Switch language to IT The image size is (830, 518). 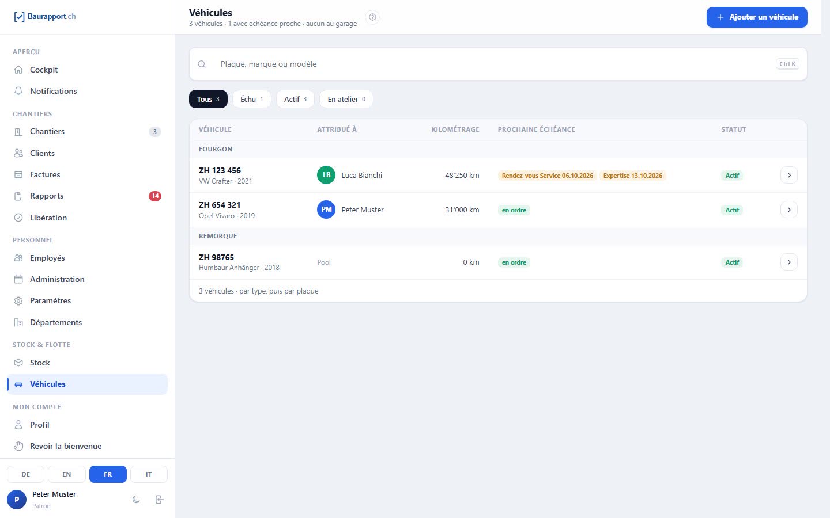pyautogui.click(x=149, y=474)
